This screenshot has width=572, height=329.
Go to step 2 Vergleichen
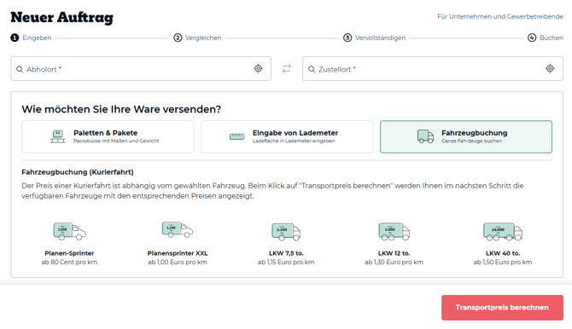[197, 38]
